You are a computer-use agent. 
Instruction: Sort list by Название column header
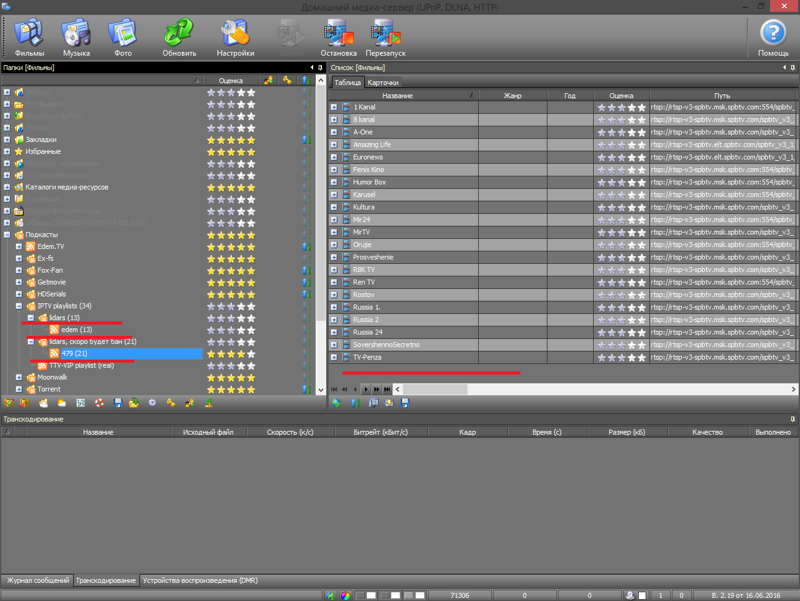[397, 96]
